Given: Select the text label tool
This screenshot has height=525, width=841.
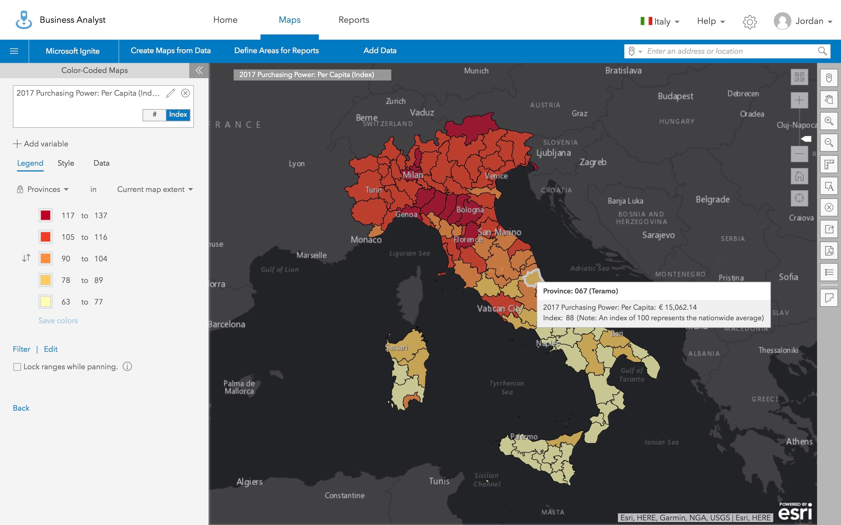Looking at the screenshot, I should click(829, 186).
